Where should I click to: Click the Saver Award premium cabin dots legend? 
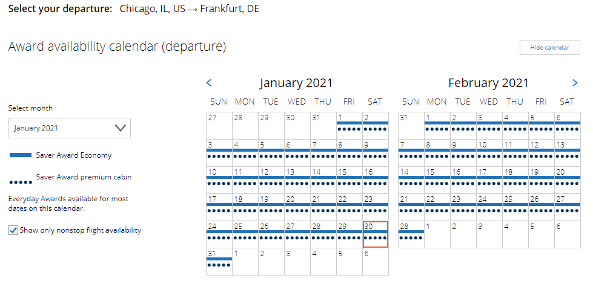[21, 181]
